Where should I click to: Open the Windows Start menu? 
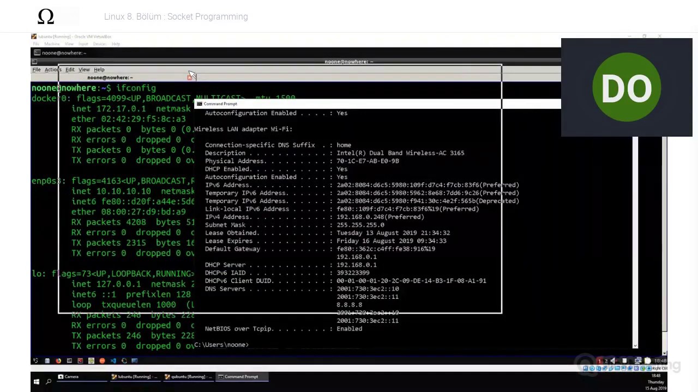pyautogui.click(x=37, y=381)
